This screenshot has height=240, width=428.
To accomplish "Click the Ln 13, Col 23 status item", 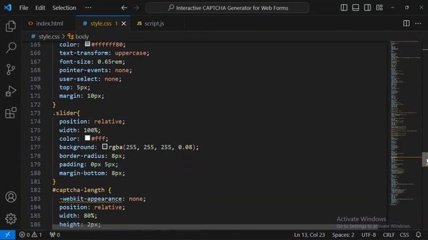I will [x=309, y=235].
